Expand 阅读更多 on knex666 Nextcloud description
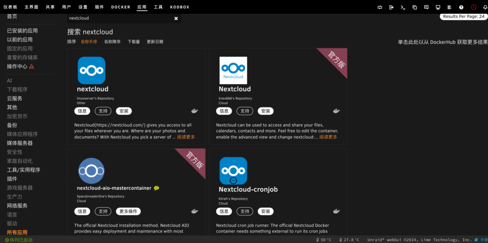This screenshot has width=488, height=243. coord(328,137)
